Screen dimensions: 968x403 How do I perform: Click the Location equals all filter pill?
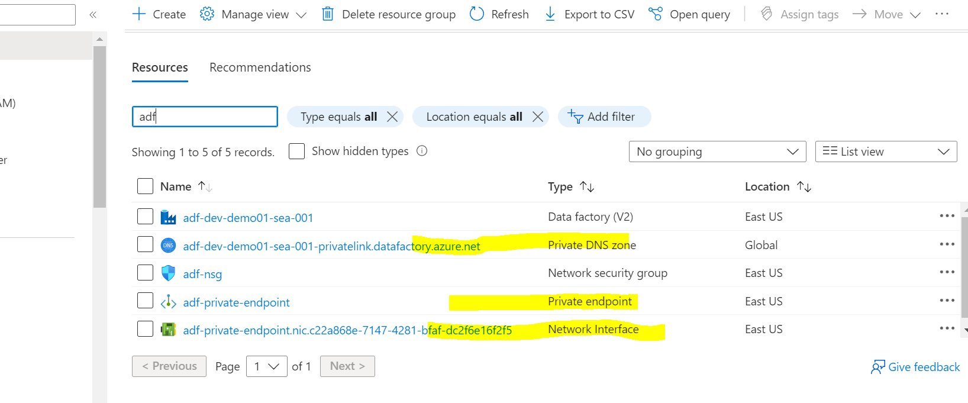coord(480,117)
